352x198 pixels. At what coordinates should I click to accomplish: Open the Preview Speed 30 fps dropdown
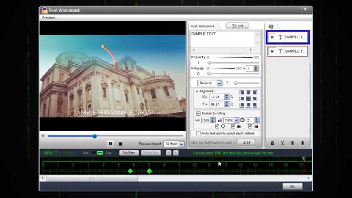point(182,144)
